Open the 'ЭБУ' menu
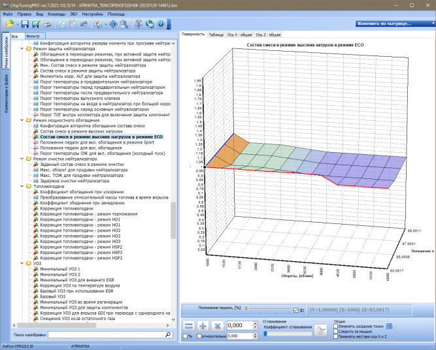This screenshot has width=436, height=350. tap(74, 14)
